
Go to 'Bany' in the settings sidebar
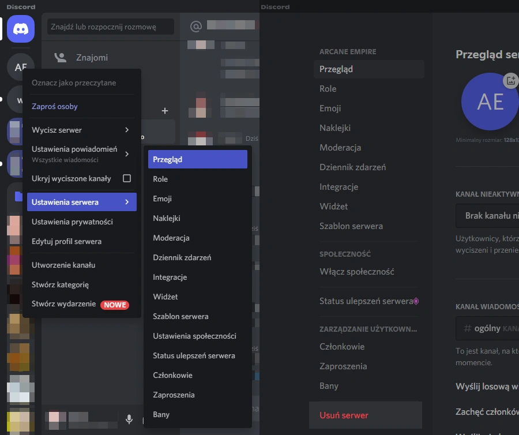368,386
